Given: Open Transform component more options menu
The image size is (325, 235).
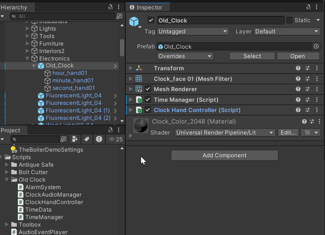Looking at the screenshot, I should [x=317, y=68].
